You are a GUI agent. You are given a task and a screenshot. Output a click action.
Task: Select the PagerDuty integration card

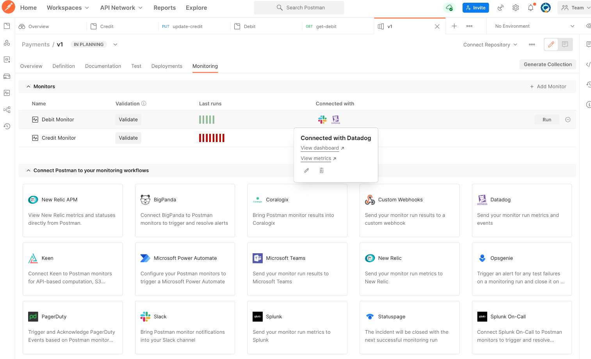(73, 327)
